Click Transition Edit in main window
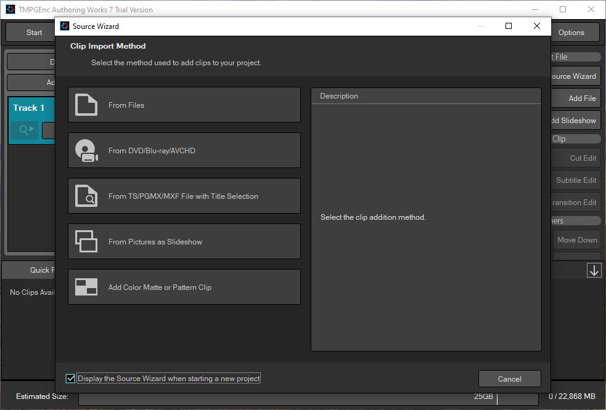 pos(575,203)
